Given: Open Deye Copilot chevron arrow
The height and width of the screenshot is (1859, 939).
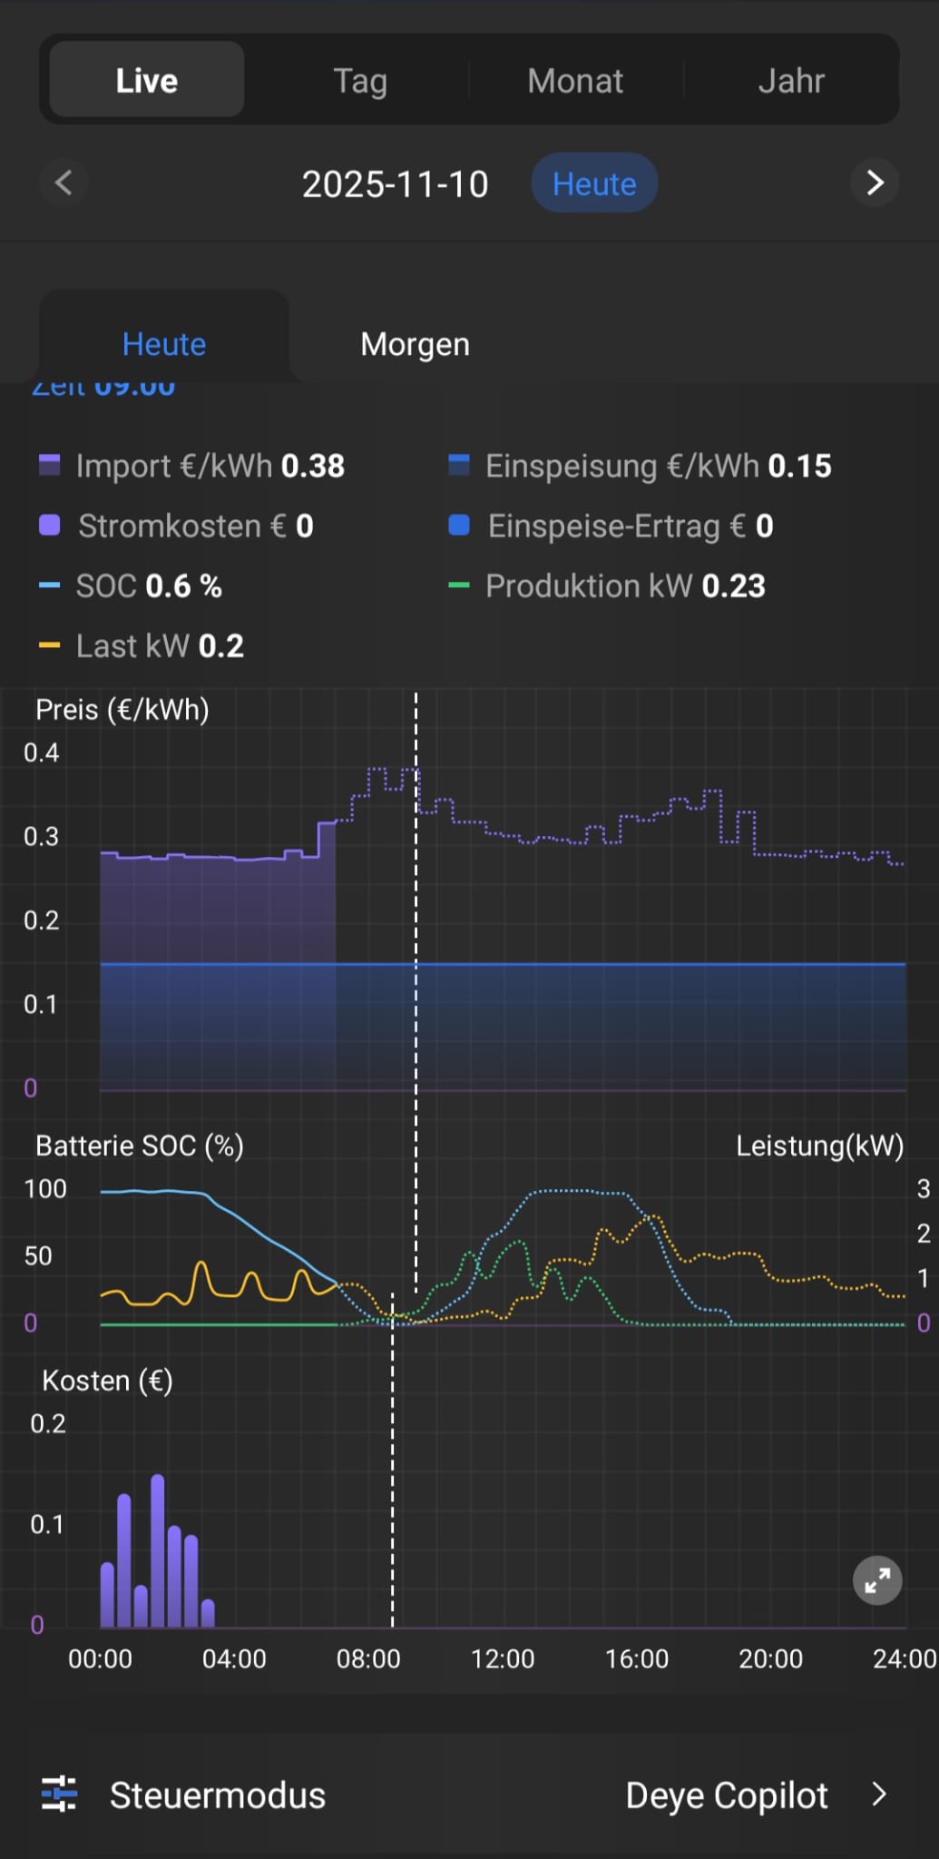Looking at the screenshot, I should (x=878, y=1795).
